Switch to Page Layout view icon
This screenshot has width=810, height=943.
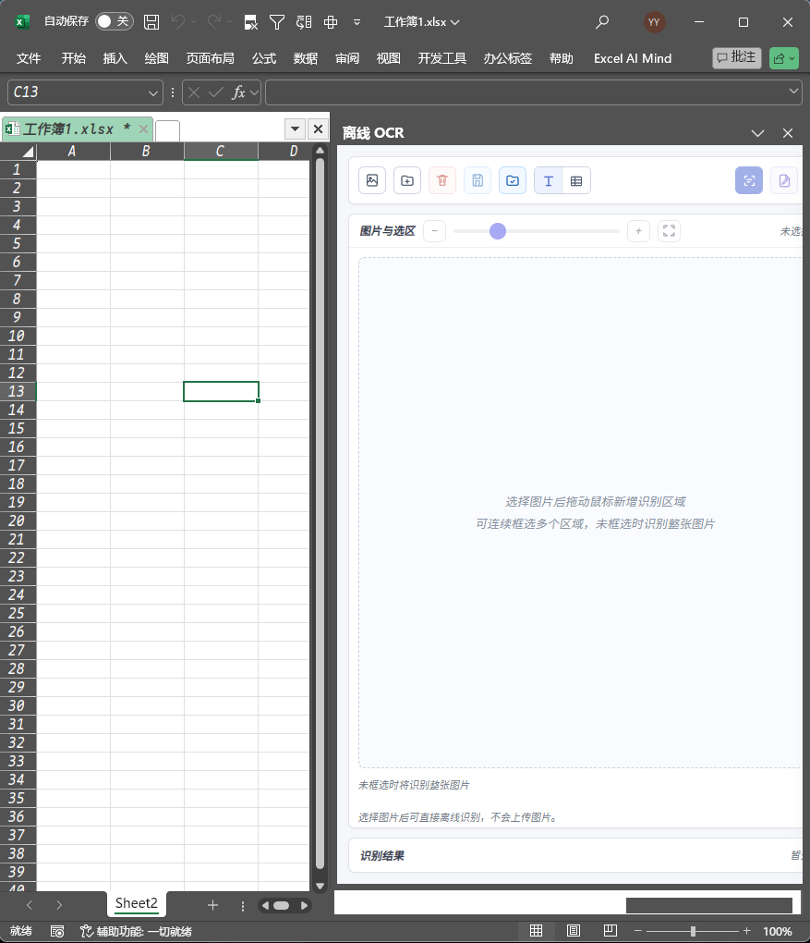[574, 930]
